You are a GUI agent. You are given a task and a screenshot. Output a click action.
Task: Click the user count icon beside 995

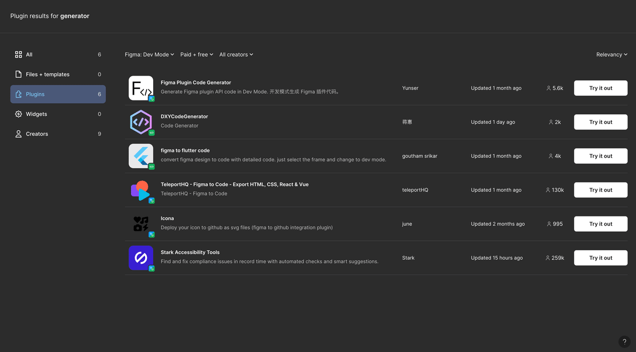point(549,224)
